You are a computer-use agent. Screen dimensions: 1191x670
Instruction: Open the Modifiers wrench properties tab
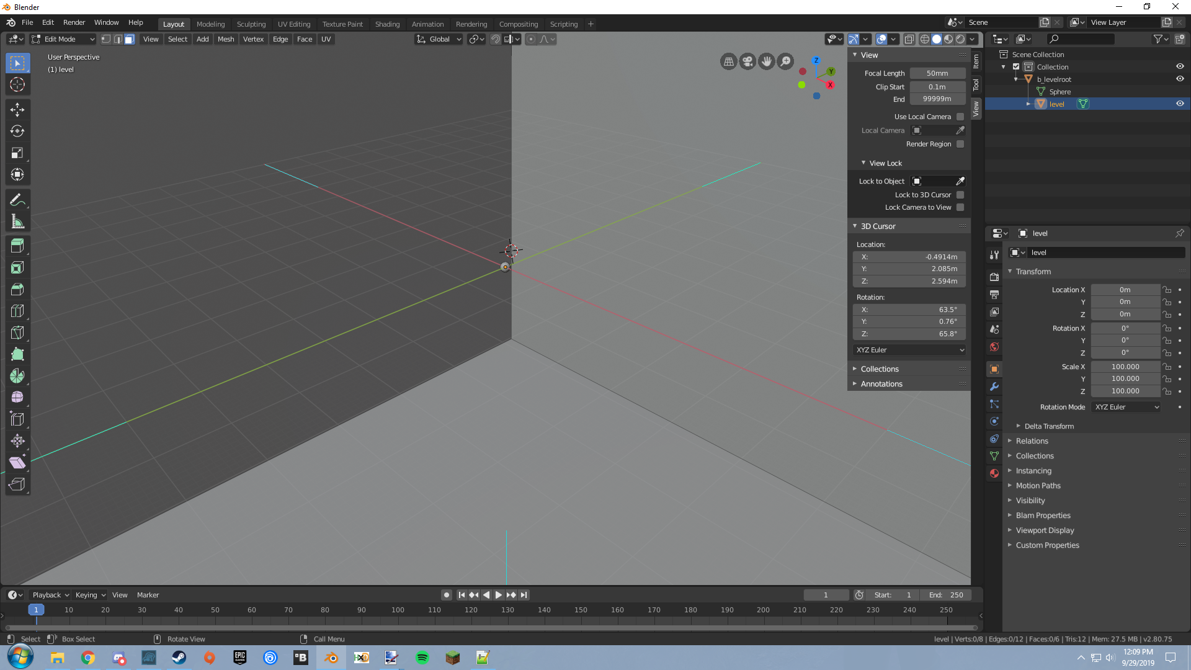(994, 386)
